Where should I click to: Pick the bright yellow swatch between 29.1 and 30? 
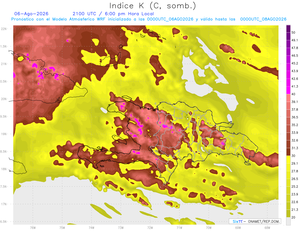288,160
